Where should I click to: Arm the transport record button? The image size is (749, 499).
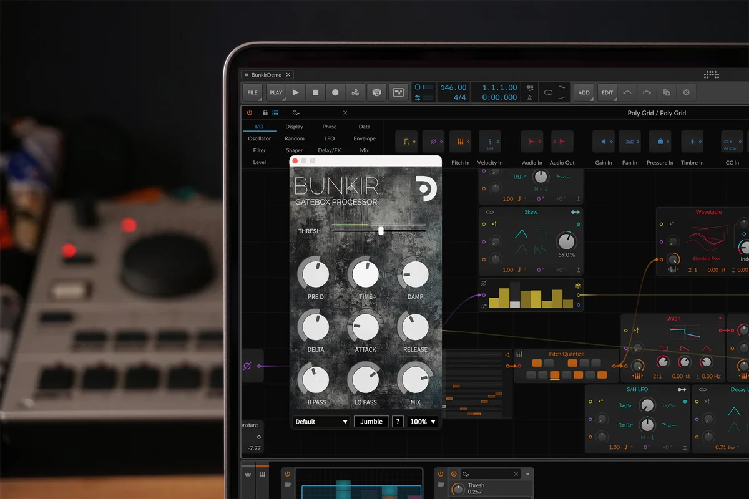335,92
